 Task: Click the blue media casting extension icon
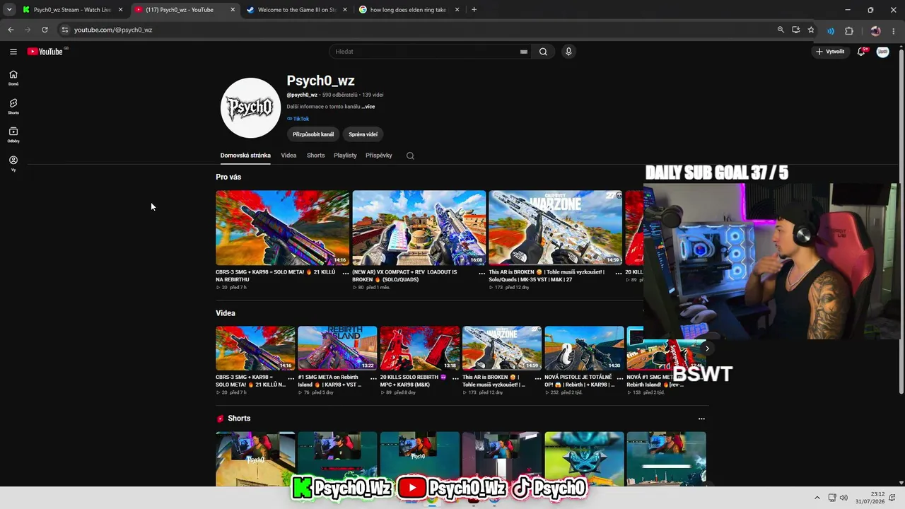point(831,30)
